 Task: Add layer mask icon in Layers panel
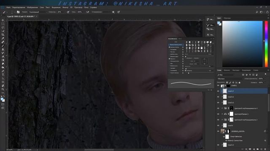(250, 149)
